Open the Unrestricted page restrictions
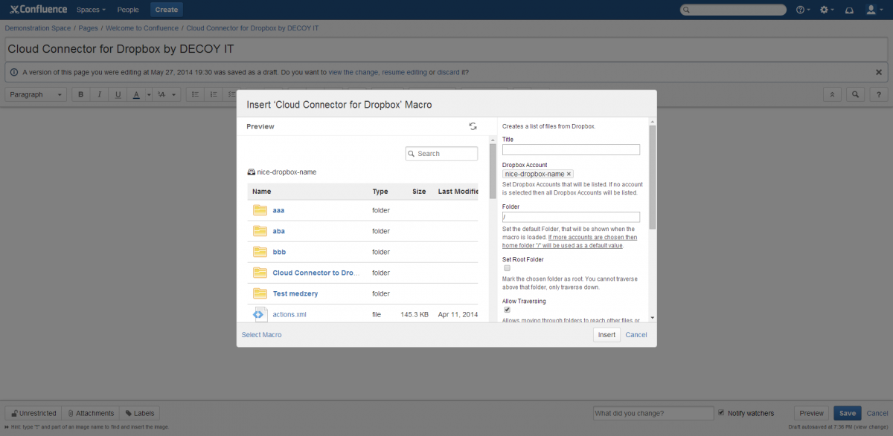This screenshot has width=893, height=436. point(33,413)
